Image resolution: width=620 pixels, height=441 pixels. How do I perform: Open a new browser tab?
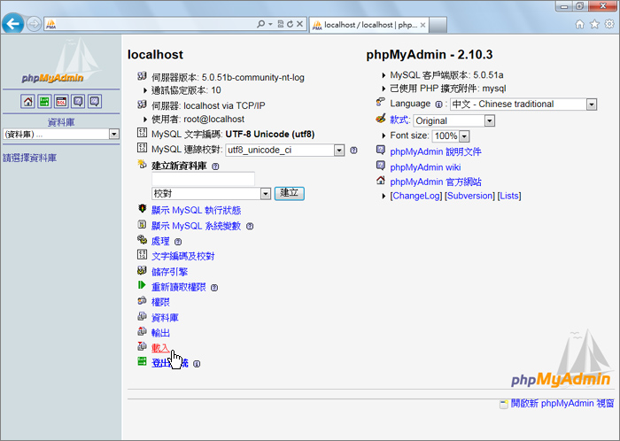click(438, 25)
